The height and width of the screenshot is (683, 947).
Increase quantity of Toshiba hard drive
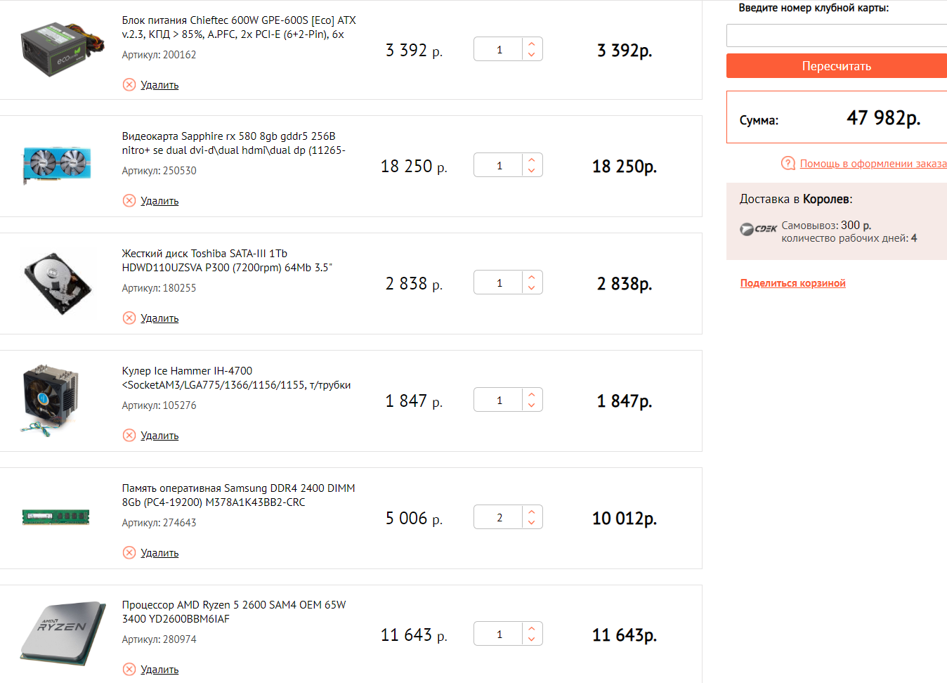coord(532,278)
